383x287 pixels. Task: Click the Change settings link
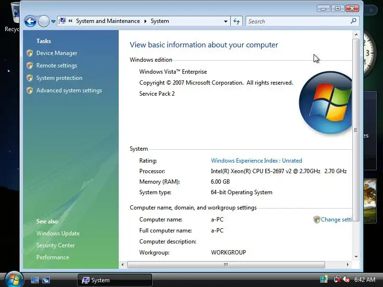pos(337,220)
